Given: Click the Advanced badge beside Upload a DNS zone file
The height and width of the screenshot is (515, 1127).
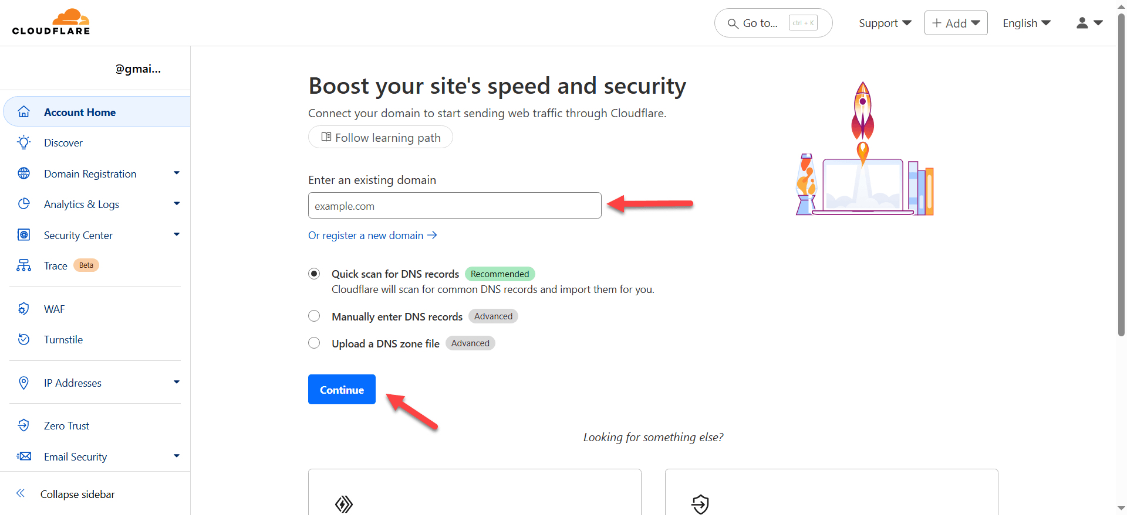Looking at the screenshot, I should coord(470,343).
